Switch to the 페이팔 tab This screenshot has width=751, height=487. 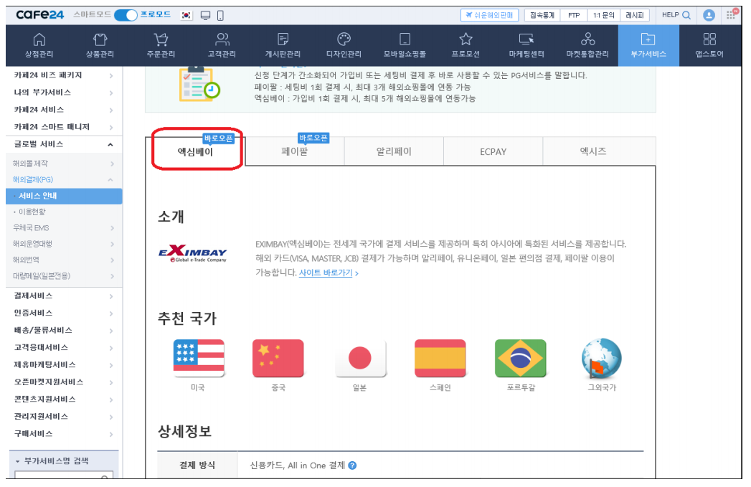(295, 152)
